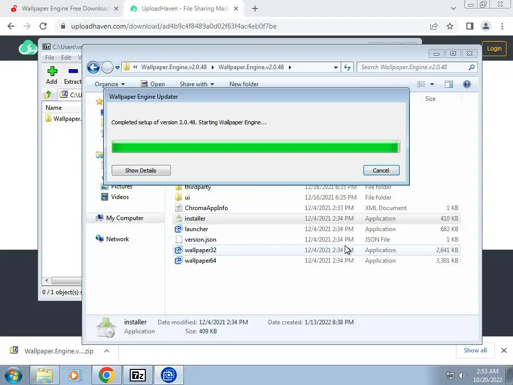
Task: Open Network in navigation pane
Action: pos(117,239)
